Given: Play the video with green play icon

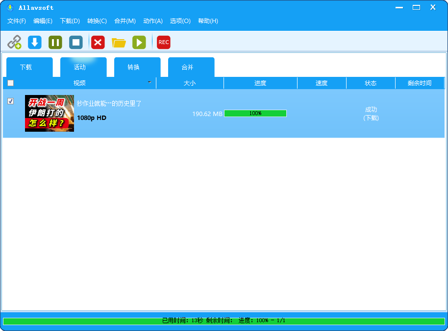Looking at the screenshot, I should (x=139, y=42).
